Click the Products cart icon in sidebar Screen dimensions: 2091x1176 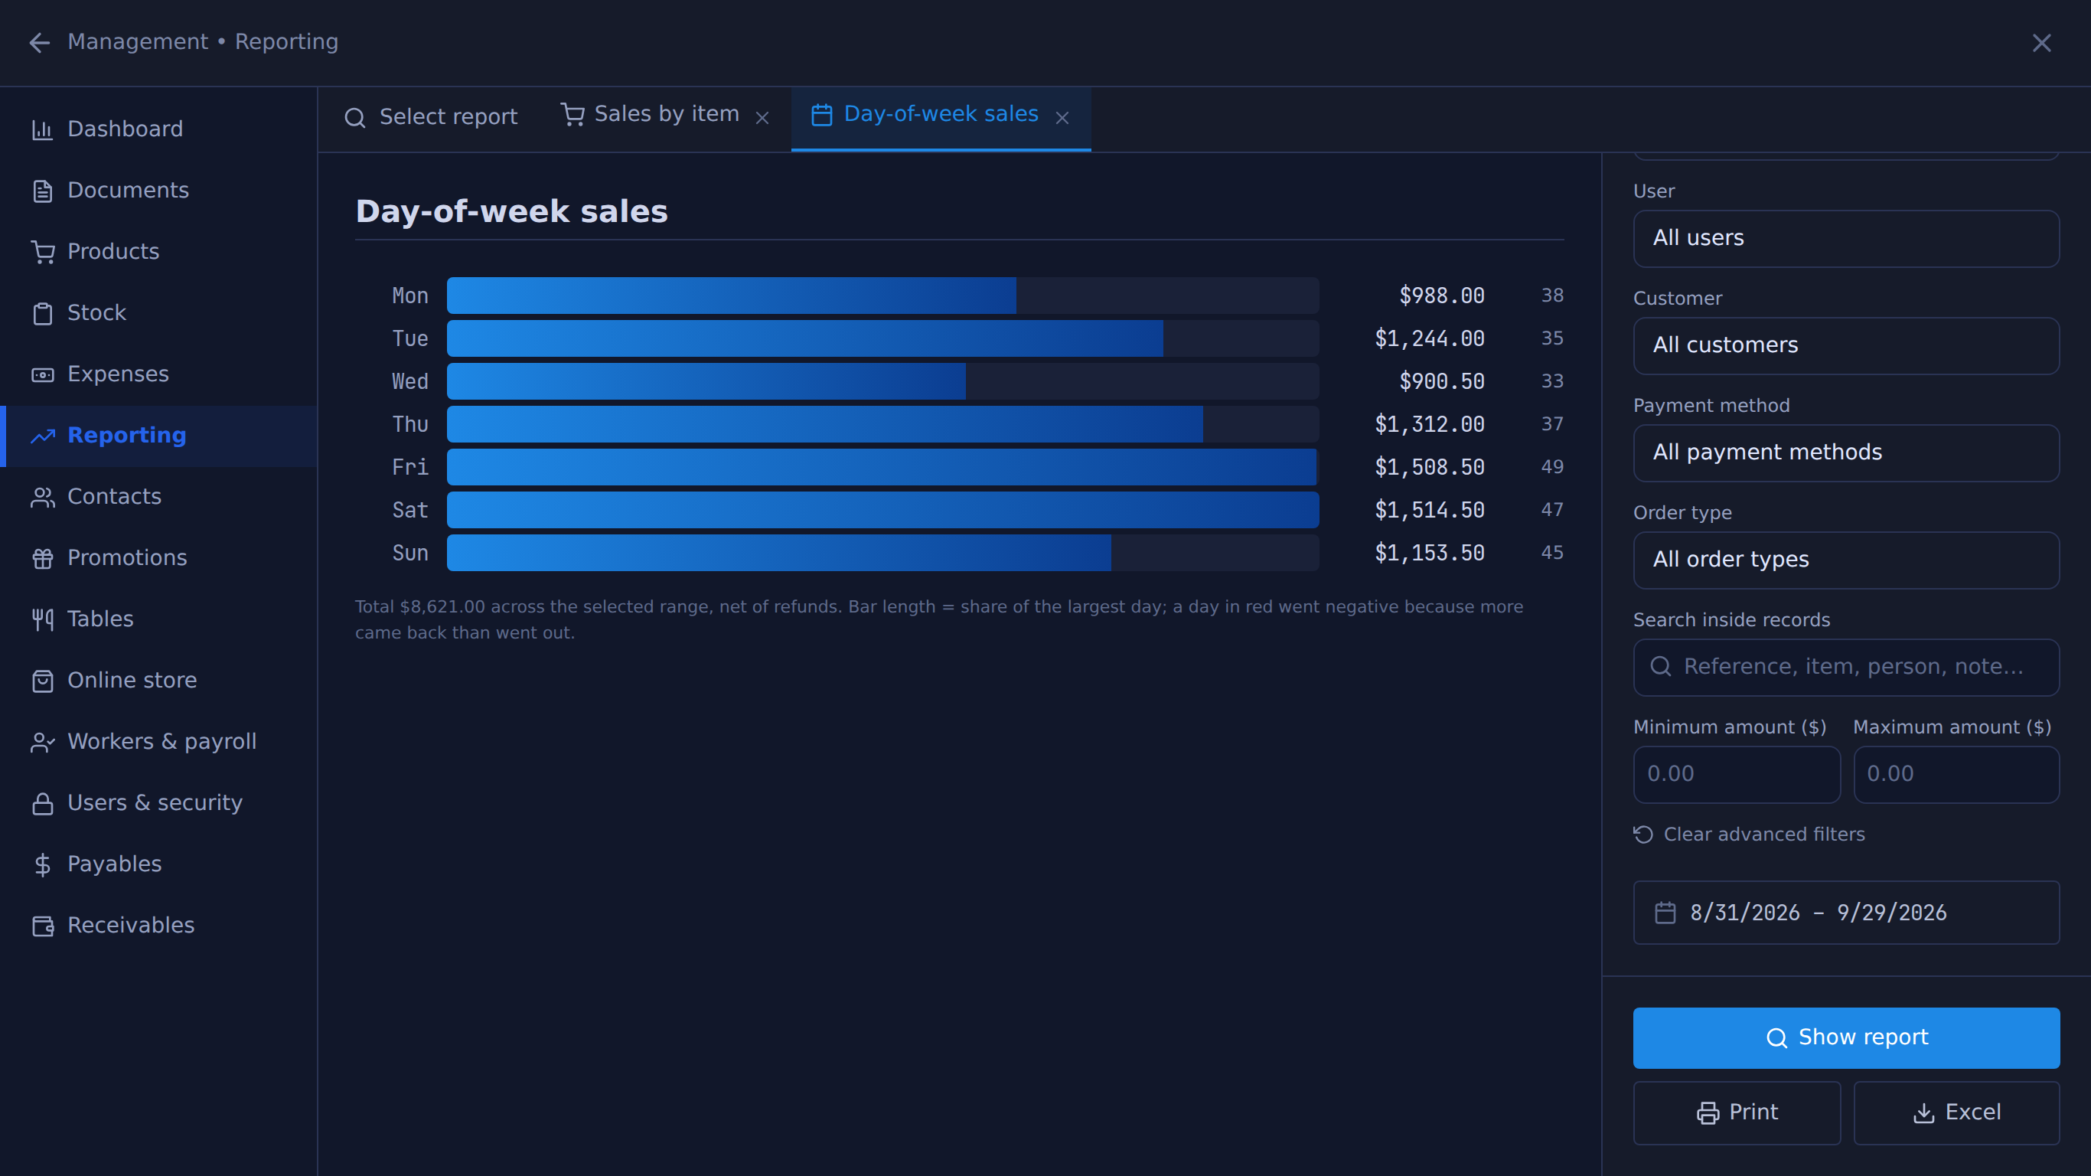tap(42, 252)
